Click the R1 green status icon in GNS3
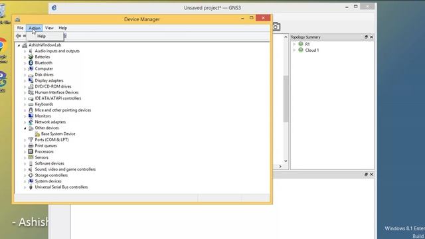 (x=301, y=44)
